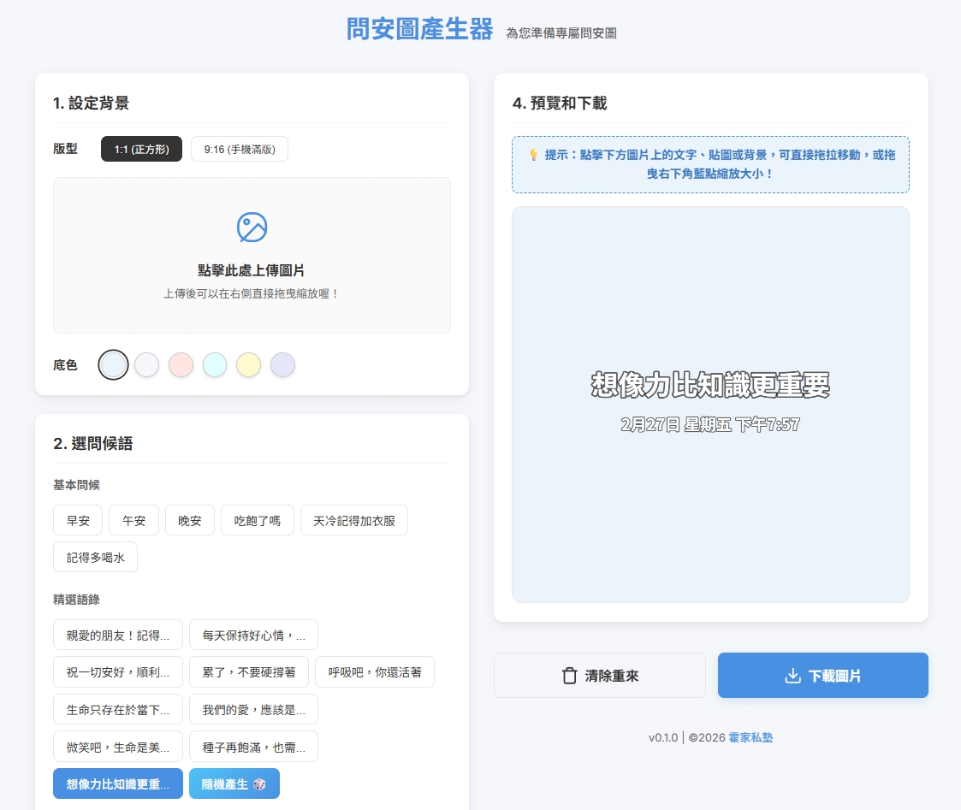Click the 隨機產生 random generate button
Screen dimensions: 961x810
[234, 783]
